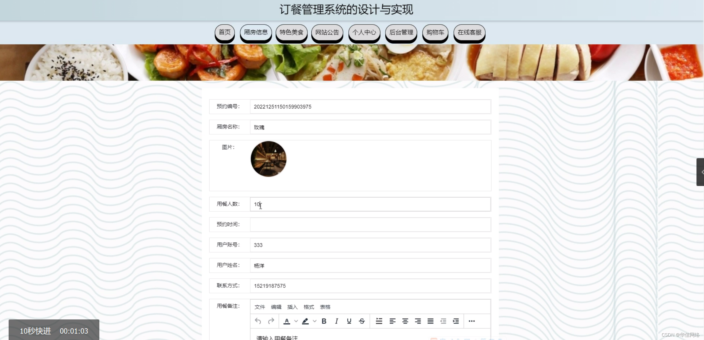
Task: Click the redo arrow in editor toolbar
Action: click(x=271, y=321)
